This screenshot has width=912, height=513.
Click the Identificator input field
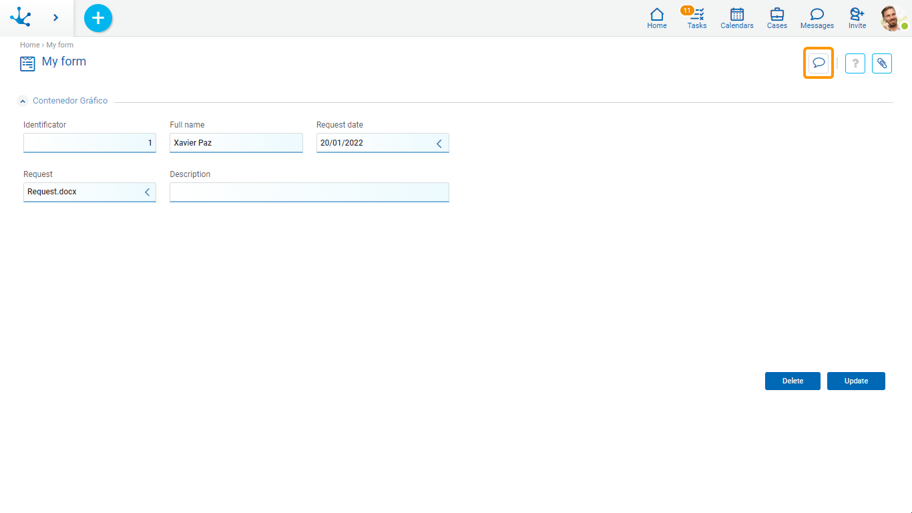coord(89,143)
